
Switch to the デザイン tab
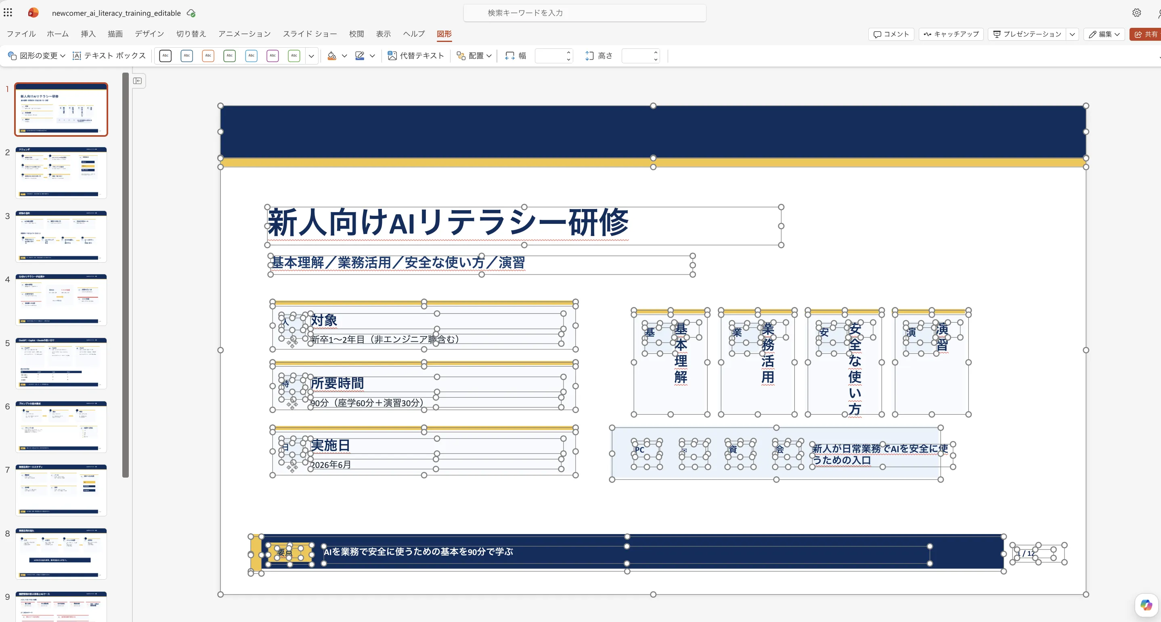point(149,34)
